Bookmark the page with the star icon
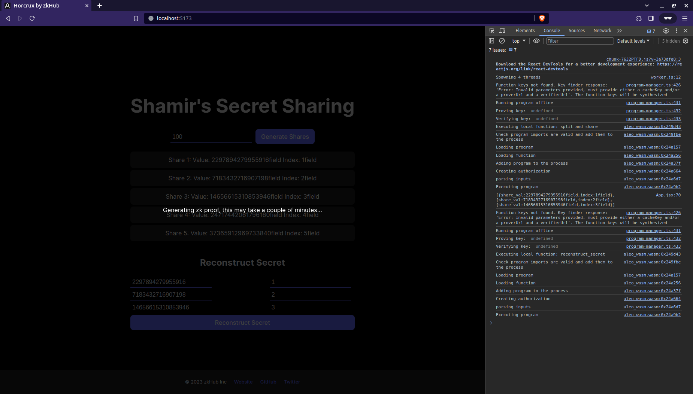 136,18
